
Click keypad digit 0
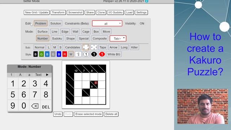[x=24, y=106]
